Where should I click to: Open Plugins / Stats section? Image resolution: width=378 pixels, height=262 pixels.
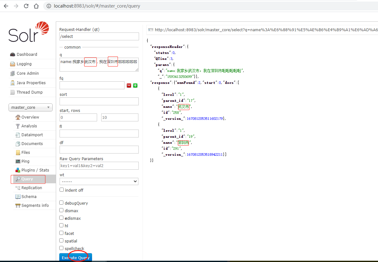[x=35, y=170]
